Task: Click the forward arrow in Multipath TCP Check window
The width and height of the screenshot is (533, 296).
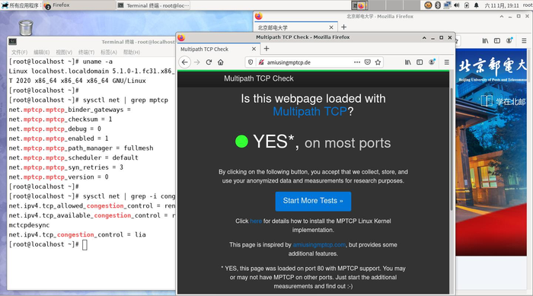Action: (196, 62)
